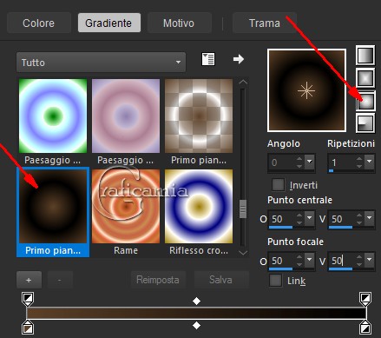Image resolution: width=381 pixels, height=338 pixels.
Task: Open the Angolo value dropdown arrow
Action: pyautogui.click(x=310, y=162)
